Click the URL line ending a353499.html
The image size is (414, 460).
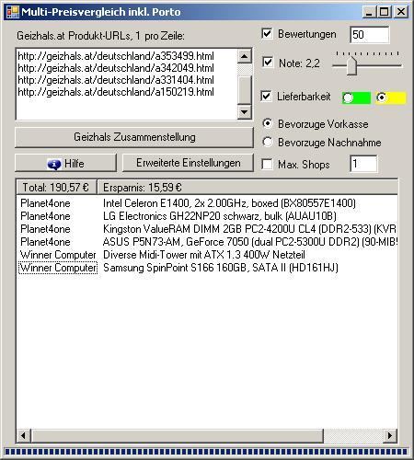[116, 56]
